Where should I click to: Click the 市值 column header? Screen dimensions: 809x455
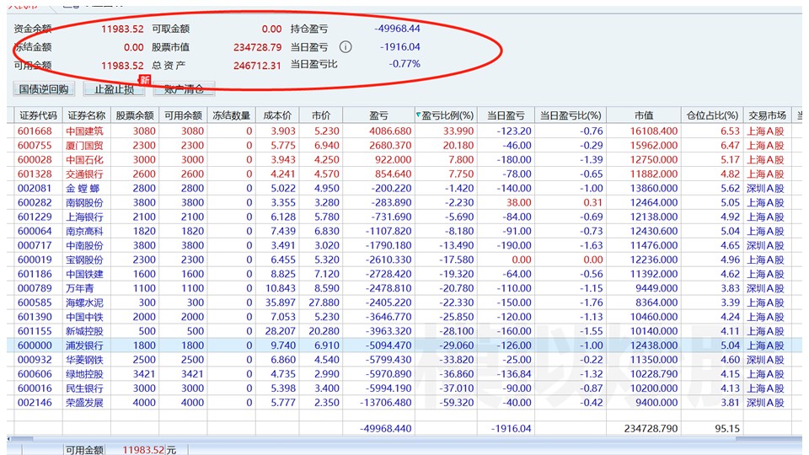[x=644, y=115]
